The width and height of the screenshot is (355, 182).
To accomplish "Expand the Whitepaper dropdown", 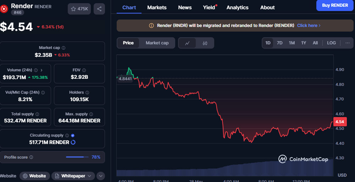I will (x=73, y=176).
